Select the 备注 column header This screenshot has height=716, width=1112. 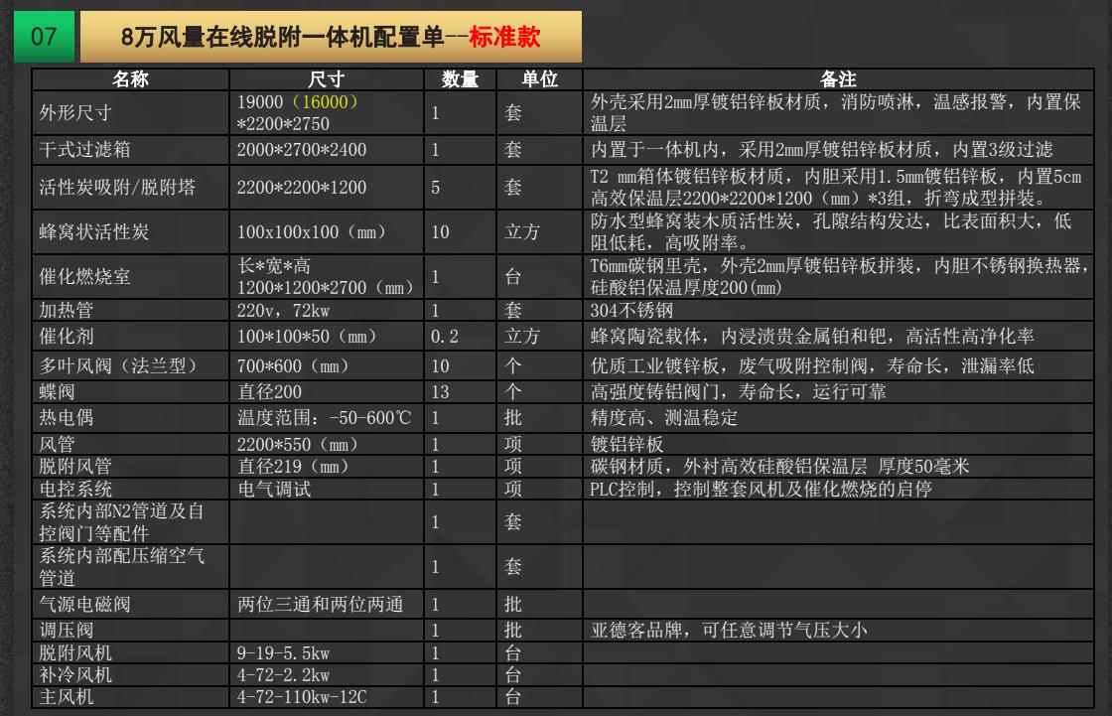pyautogui.click(x=839, y=80)
